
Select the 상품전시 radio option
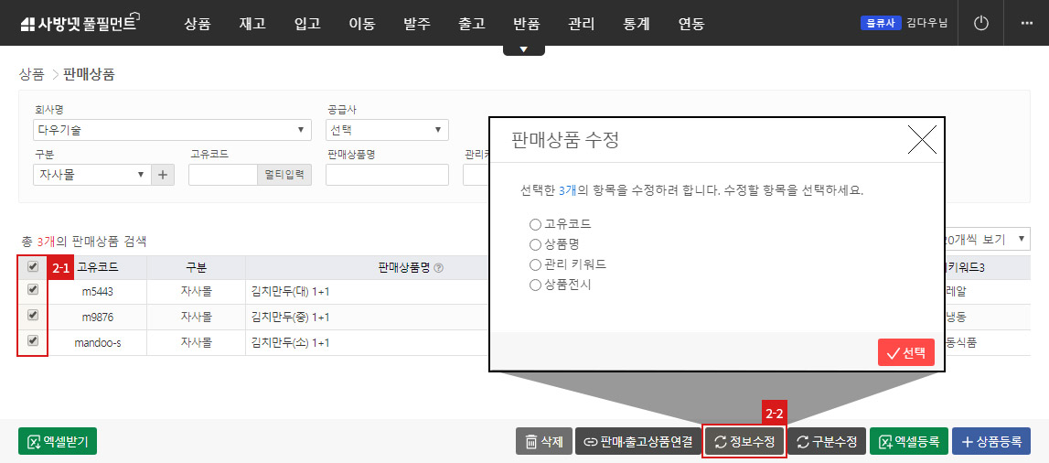534,285
